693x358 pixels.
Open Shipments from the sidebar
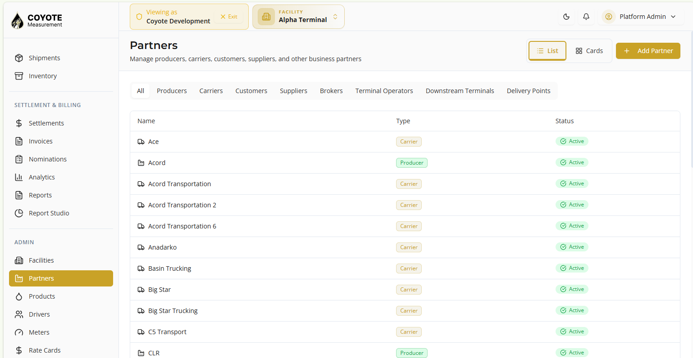61,58
